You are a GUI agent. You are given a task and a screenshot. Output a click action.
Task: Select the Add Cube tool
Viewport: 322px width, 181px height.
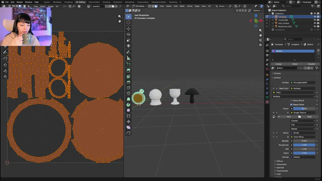128,64
